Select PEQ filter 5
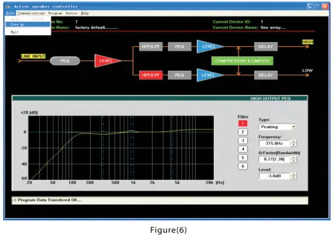 coord(243,158)
